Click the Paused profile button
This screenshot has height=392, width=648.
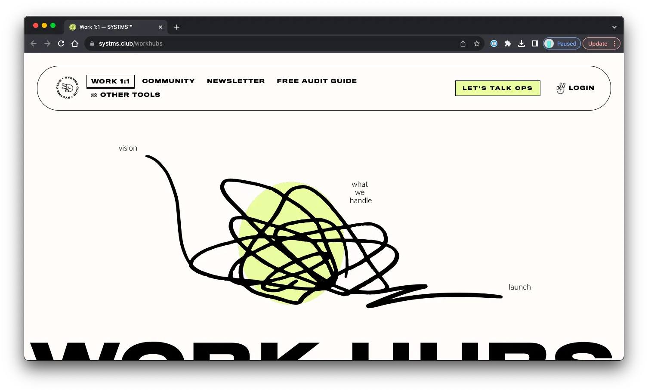coord(562,43)
